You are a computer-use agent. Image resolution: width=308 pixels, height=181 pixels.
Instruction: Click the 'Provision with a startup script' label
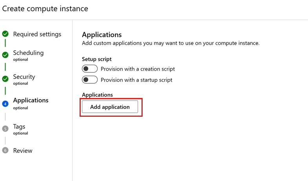point(136,80)
